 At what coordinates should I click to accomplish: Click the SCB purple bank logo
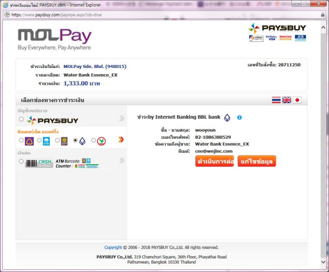[x=29, y=141]
